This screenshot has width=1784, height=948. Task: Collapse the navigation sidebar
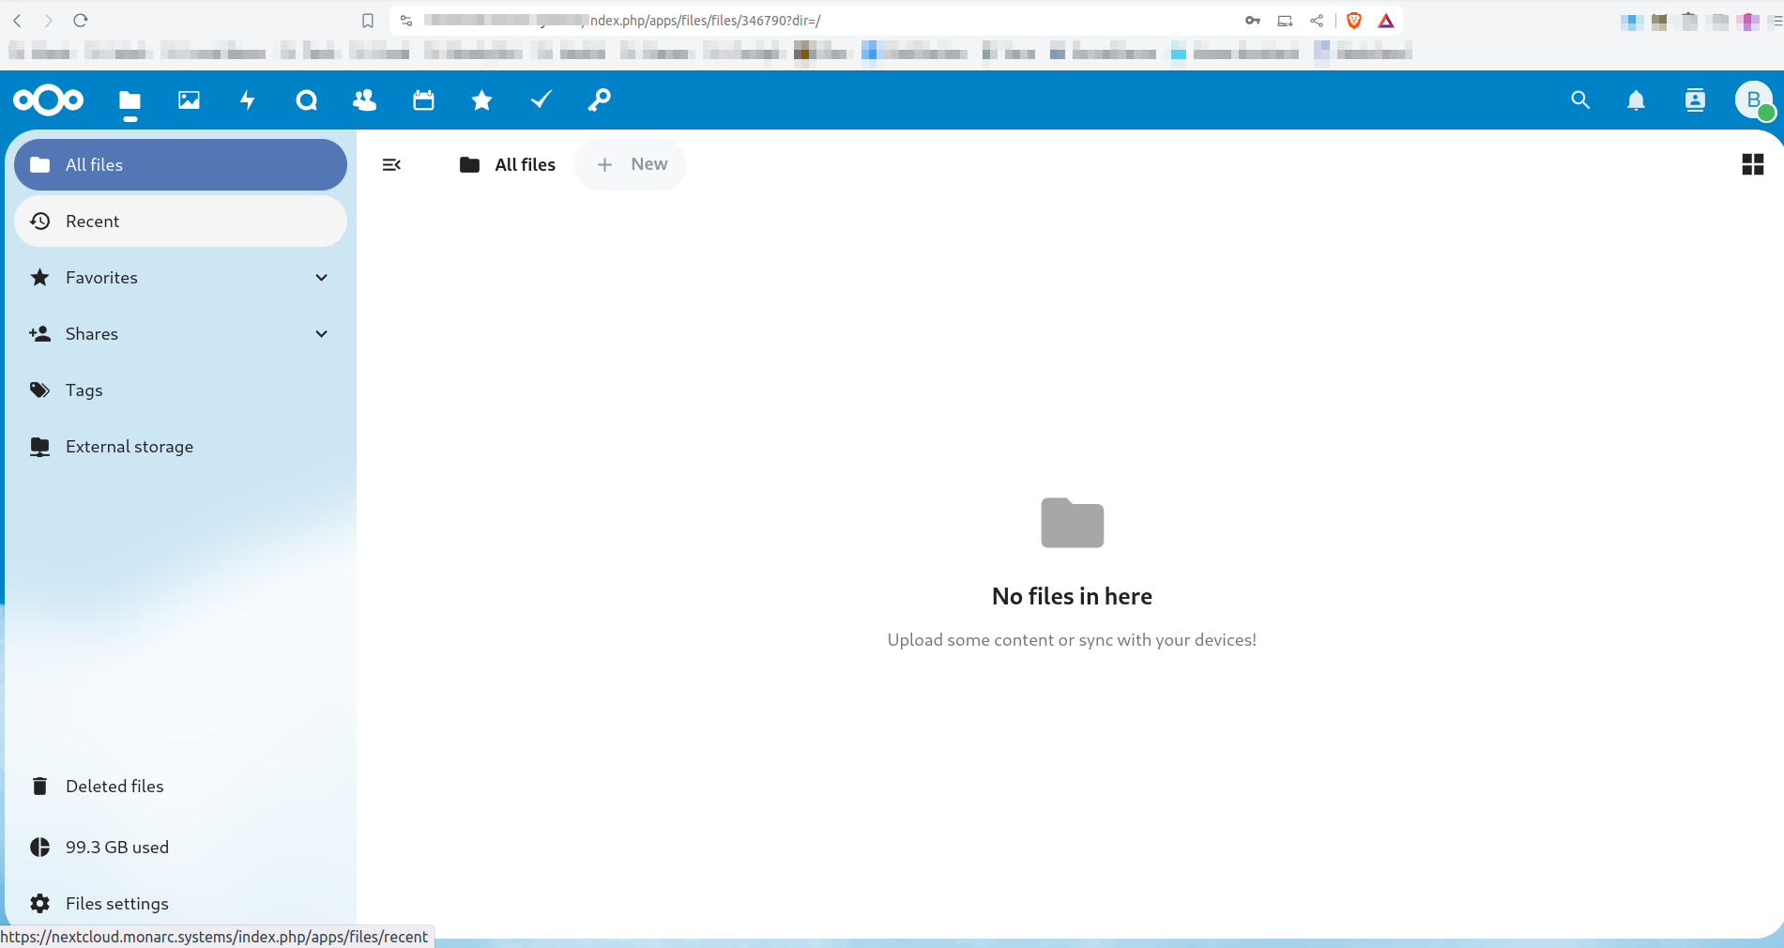(x=392, y=165)
